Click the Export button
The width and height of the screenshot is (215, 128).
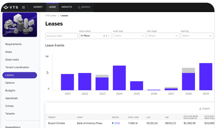point(204,109)
